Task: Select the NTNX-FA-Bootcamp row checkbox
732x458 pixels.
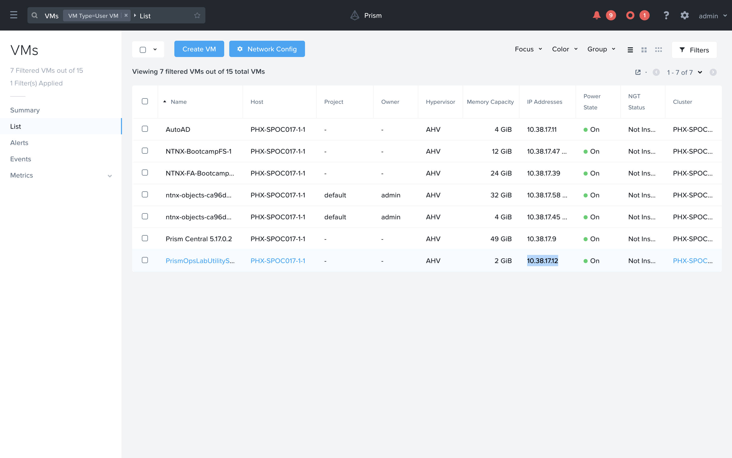Action: (x=145, y=172)
